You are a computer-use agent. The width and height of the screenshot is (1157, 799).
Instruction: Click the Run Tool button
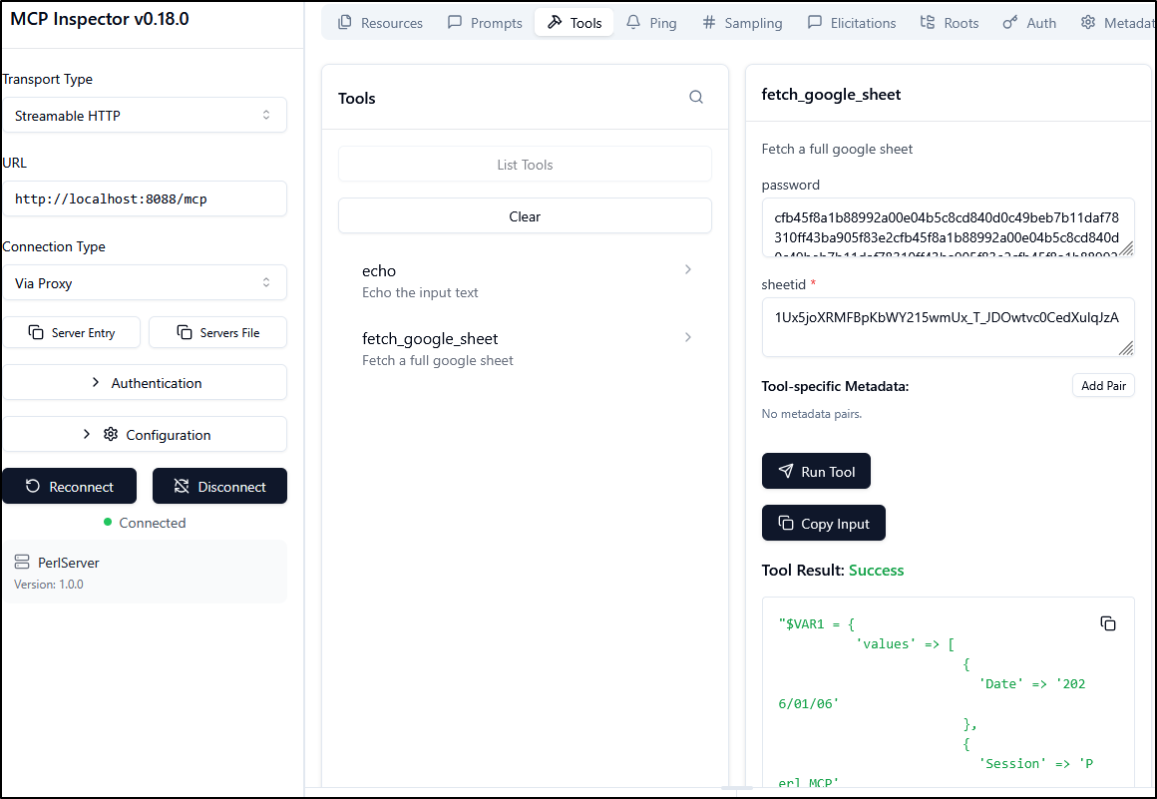816,472
